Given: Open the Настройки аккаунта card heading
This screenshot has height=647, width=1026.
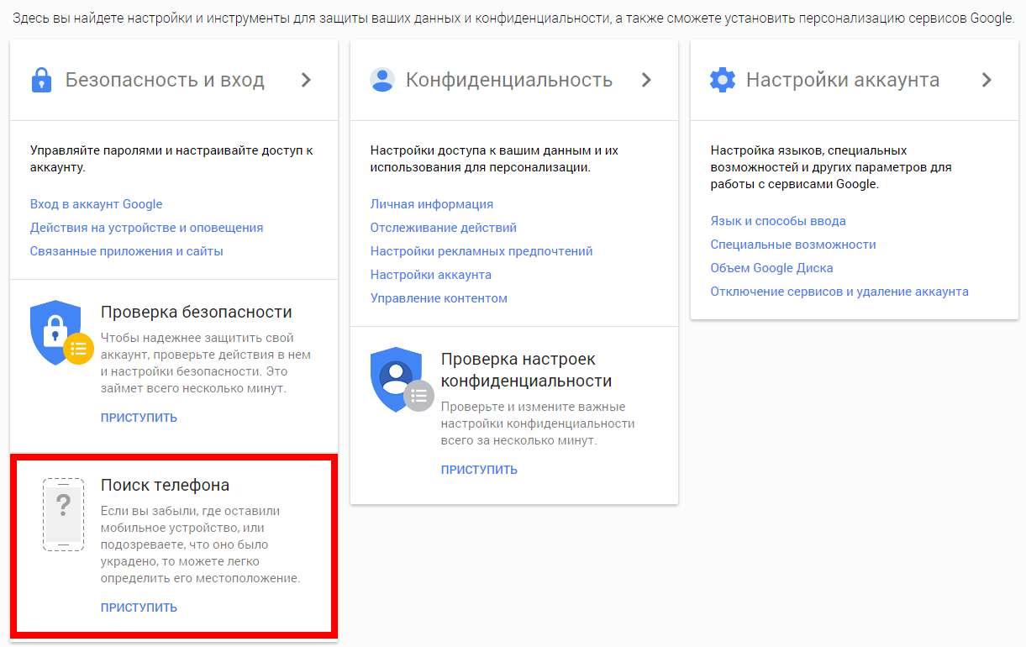Looking at the screenshot, I should [843, 81].
